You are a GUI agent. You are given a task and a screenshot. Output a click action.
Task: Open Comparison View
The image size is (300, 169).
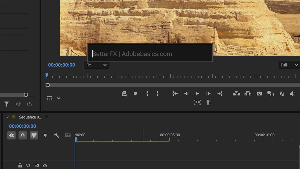click(270, 94)
